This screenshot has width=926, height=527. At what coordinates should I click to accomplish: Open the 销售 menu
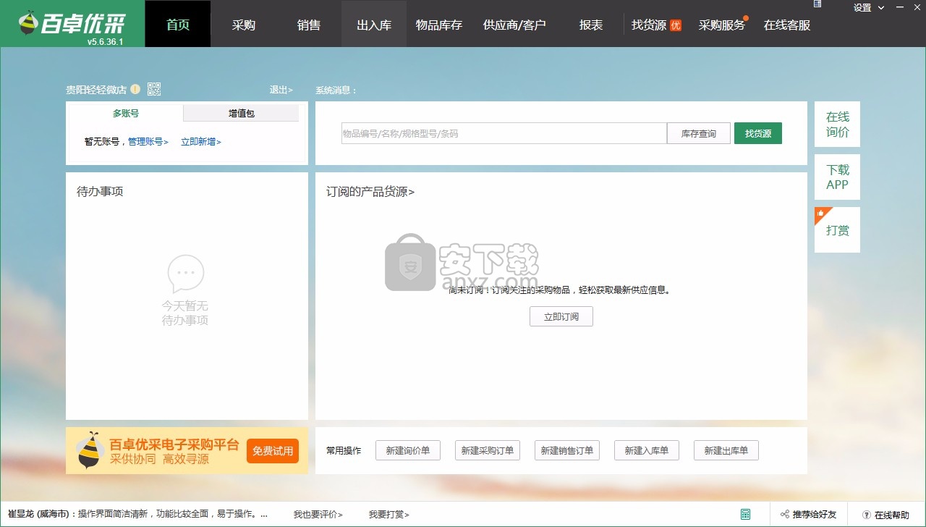pos(309,25)
